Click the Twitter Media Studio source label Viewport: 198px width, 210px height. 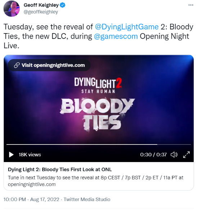coord(87,199)
